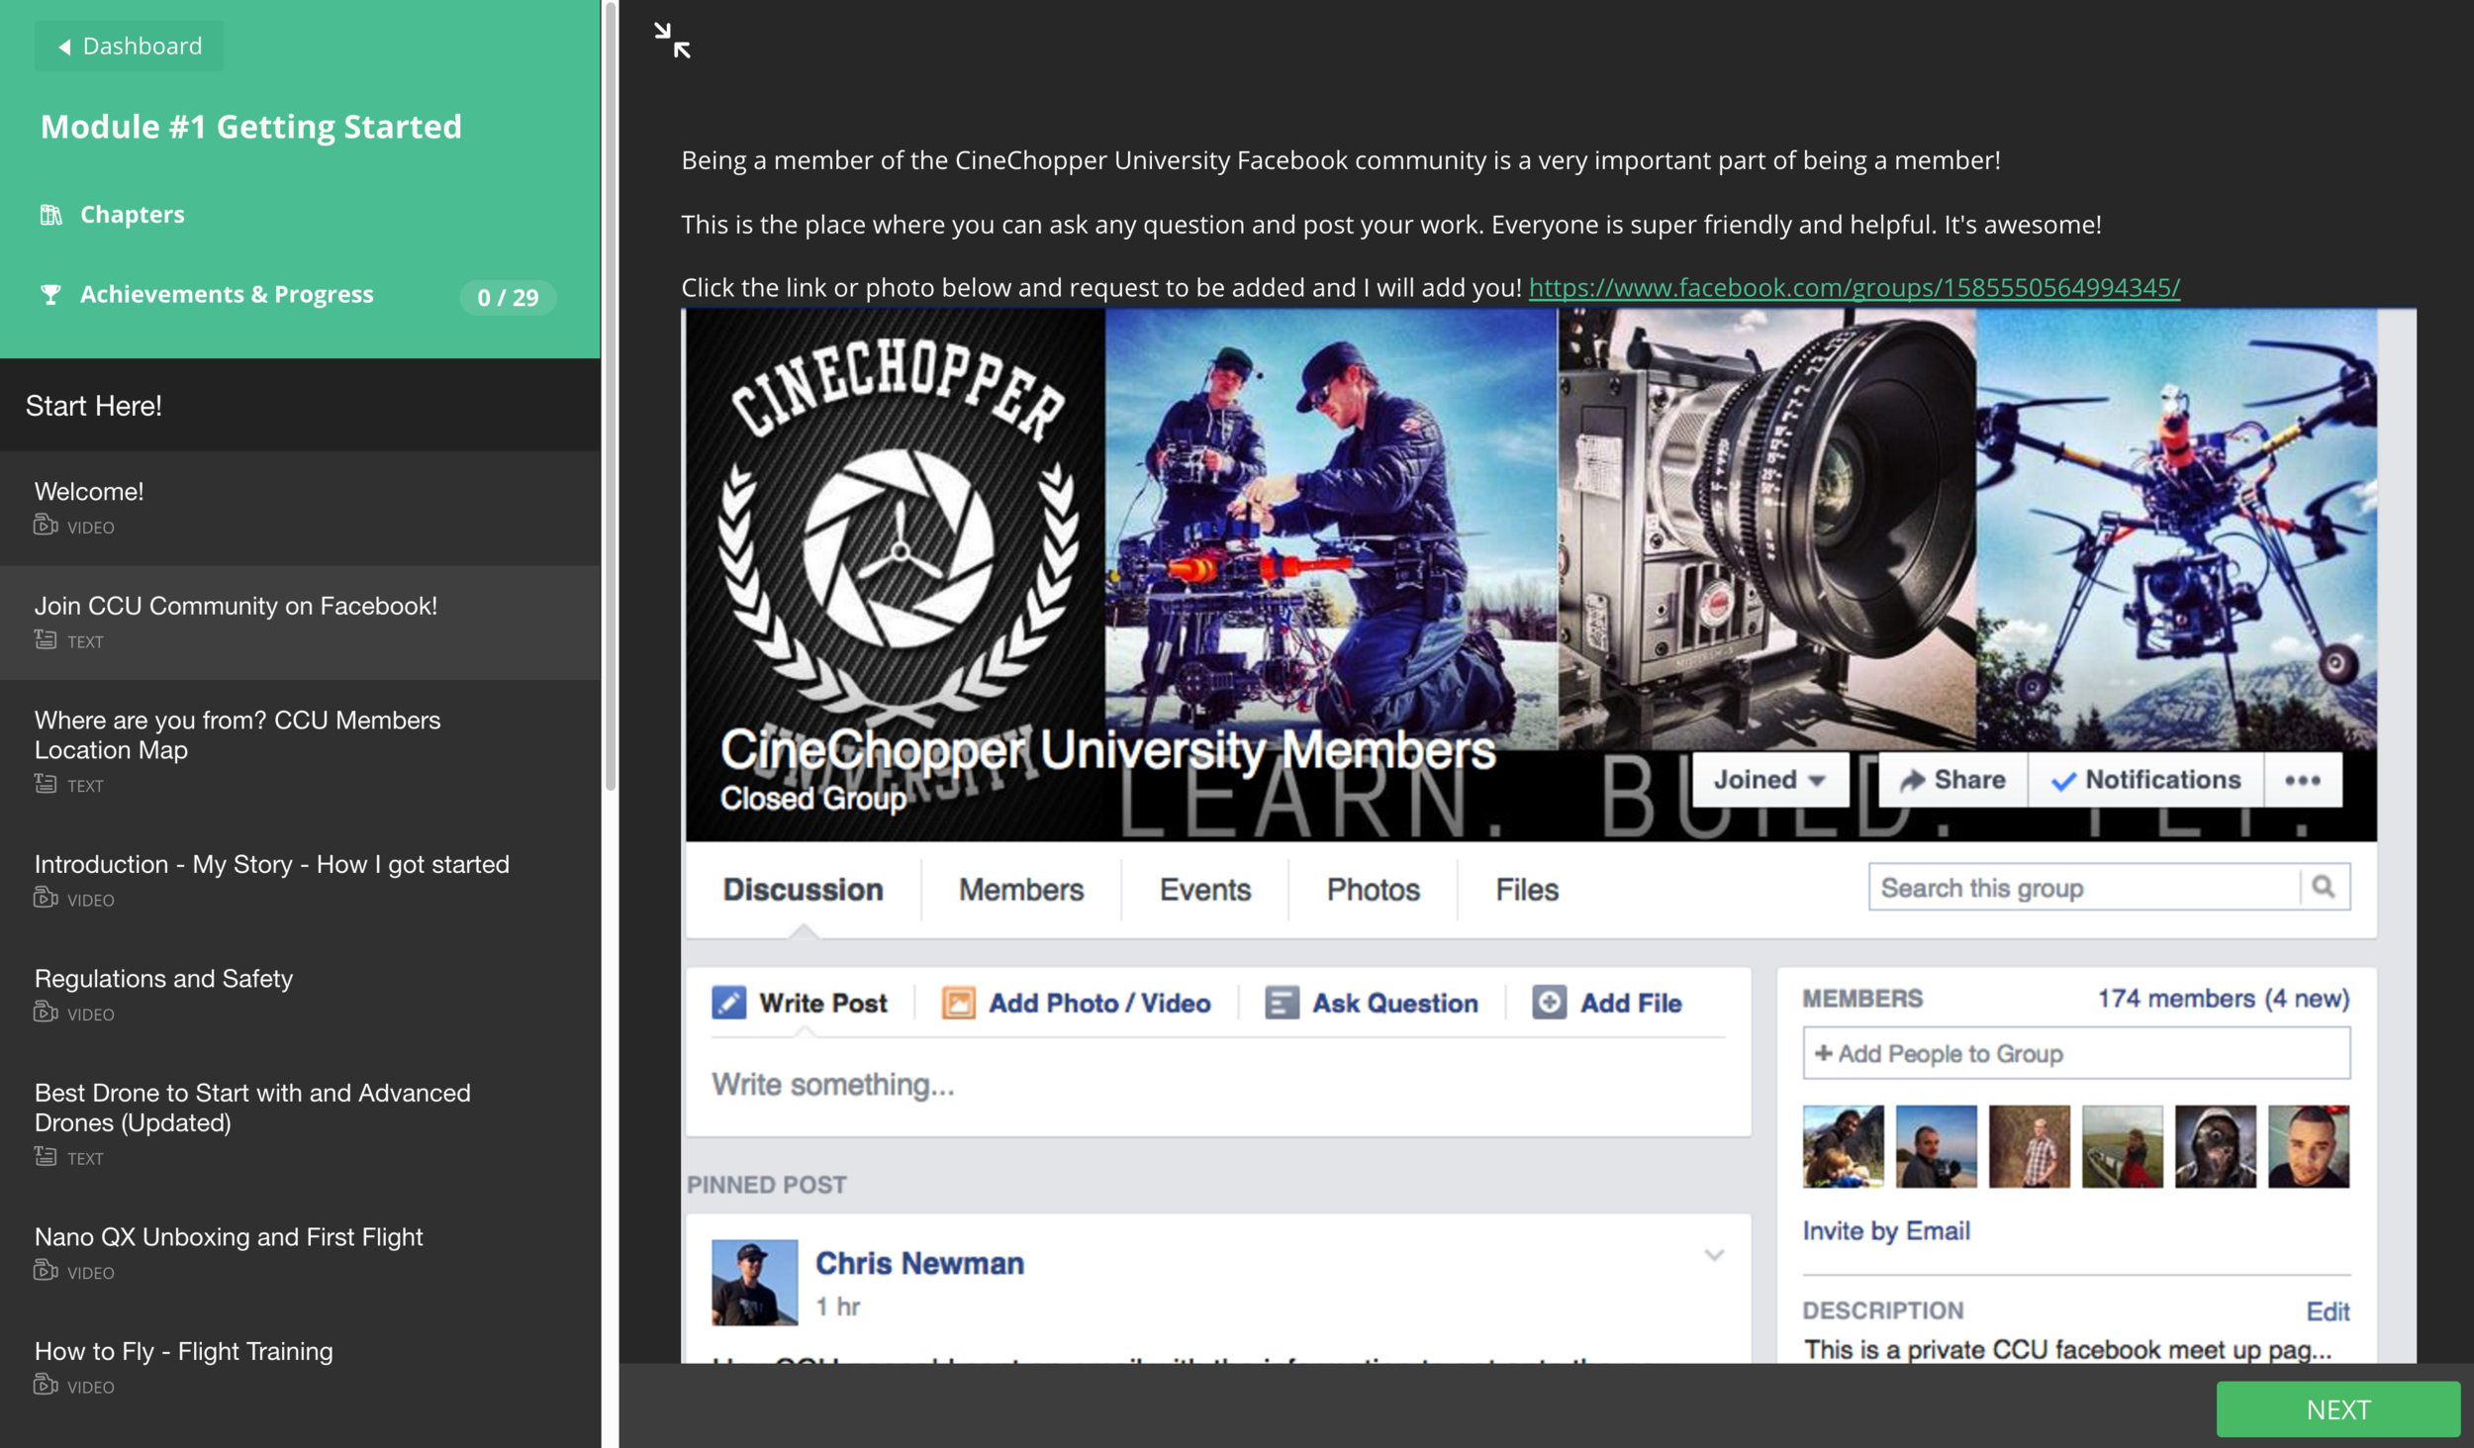Switch to the Files tab
Image resolution: width=2474 pixels, height=1448 pixels.
1527,890
